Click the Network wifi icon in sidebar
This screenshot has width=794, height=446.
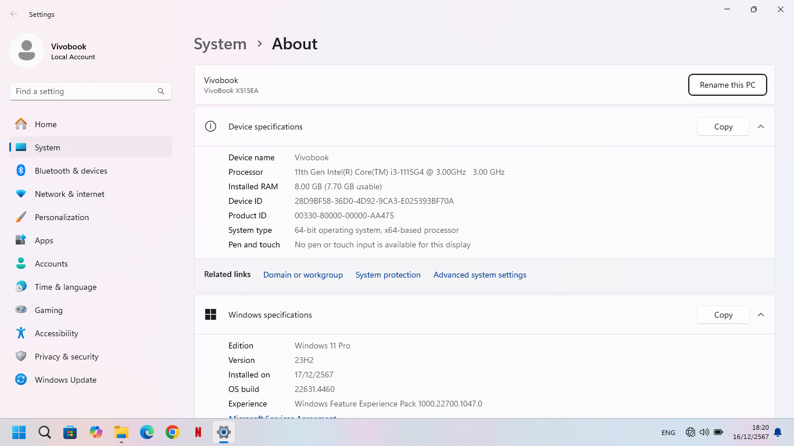point(21,194)
